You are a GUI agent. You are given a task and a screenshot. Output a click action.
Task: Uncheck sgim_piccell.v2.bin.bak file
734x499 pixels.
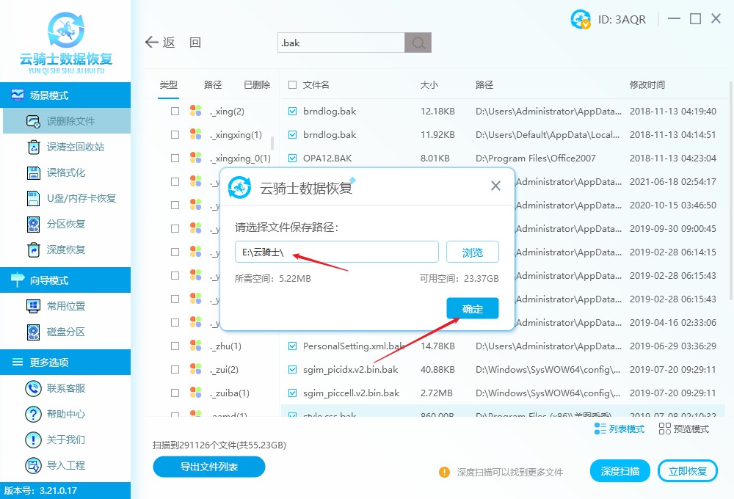click(293, 393)
